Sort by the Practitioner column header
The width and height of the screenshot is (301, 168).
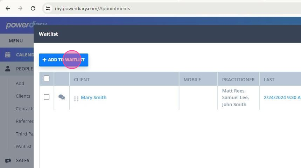pos(238,80)
